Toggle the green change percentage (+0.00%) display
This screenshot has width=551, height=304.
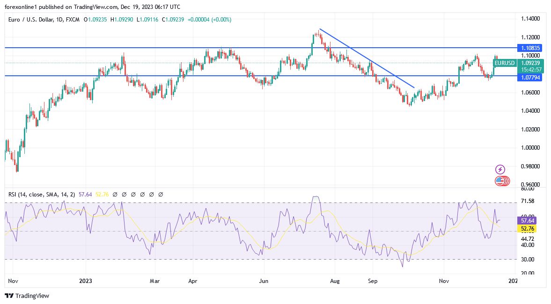(219, 20)
